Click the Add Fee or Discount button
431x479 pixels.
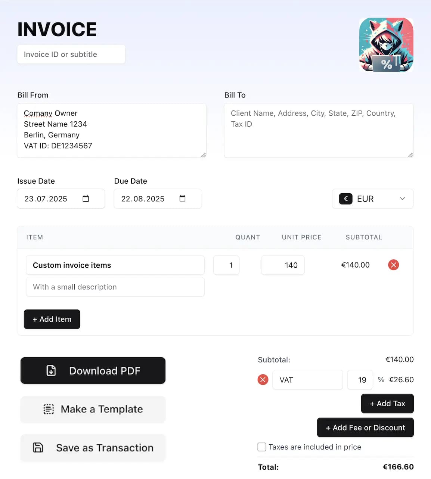[365, 427]
